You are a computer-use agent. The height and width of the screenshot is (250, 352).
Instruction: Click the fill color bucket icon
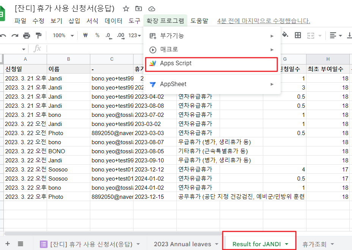[285, 35]
